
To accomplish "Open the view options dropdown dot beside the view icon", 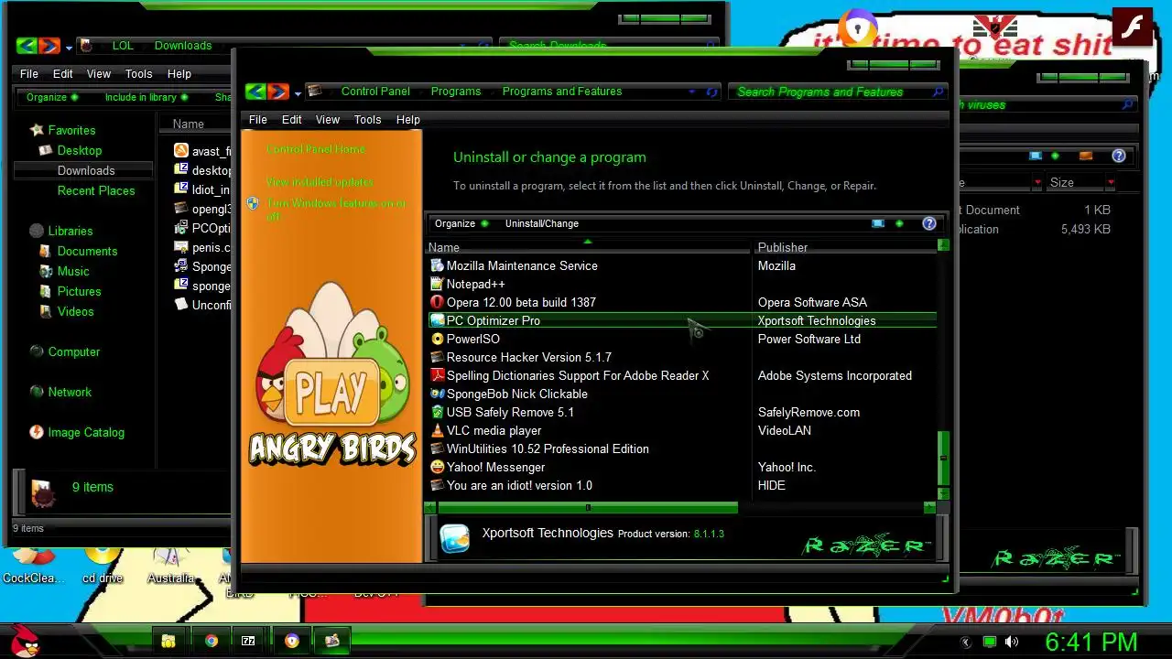I will coord(899,223).
